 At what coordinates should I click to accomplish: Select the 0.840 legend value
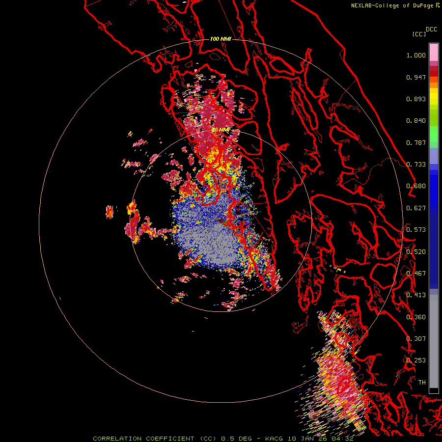point(416,121)
